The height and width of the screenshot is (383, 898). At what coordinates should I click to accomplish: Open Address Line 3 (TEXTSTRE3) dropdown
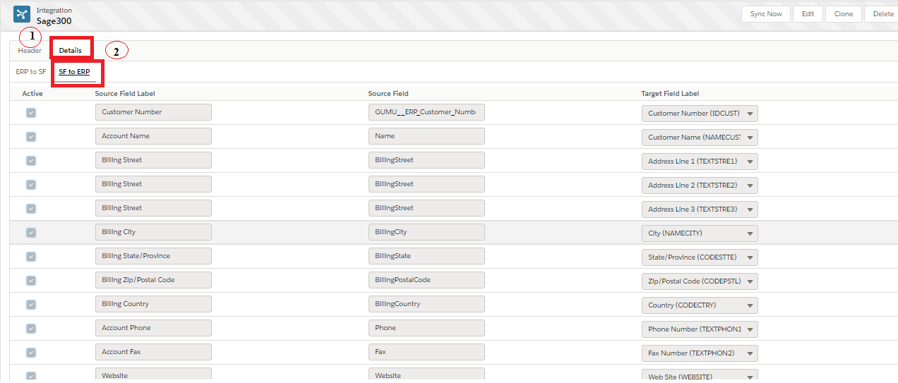[700, 209]
